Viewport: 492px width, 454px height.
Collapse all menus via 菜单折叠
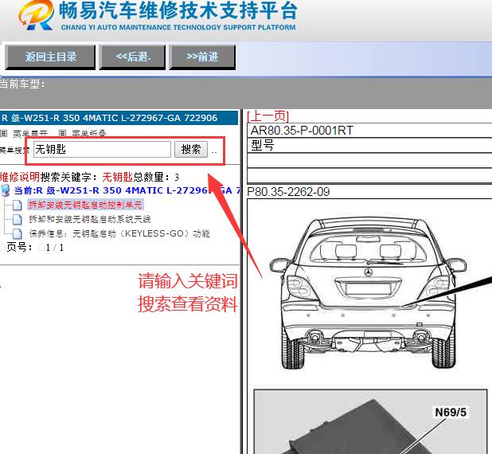[89, 134]
